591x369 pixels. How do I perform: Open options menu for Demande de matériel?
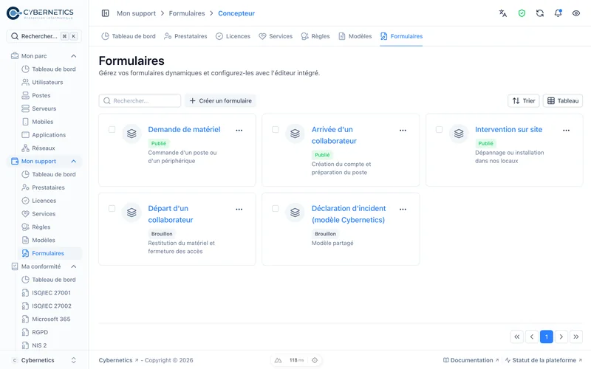[x=239, y=131]
